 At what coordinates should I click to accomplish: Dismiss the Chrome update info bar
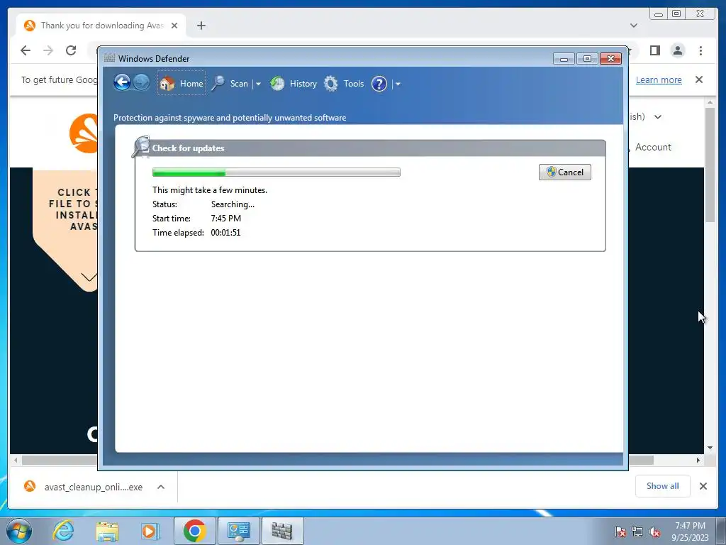[699, 79]
